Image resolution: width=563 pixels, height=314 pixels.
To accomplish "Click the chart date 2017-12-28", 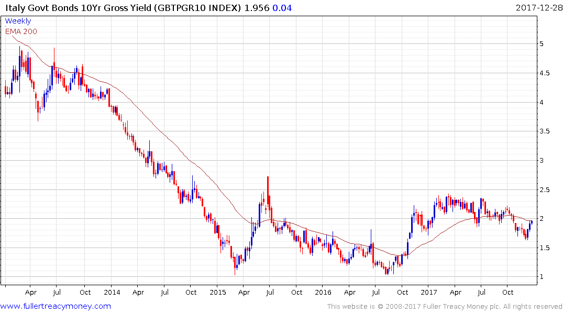I will 539,7.
